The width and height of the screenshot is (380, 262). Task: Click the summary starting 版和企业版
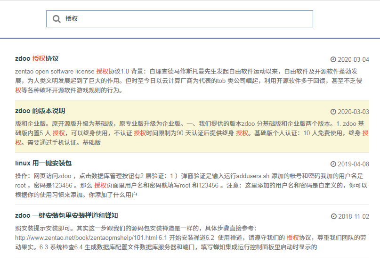pos(192,133)
